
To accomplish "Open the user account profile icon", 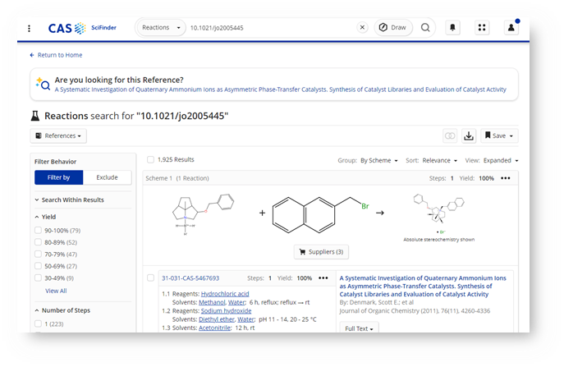I will [x=511, y=27].
